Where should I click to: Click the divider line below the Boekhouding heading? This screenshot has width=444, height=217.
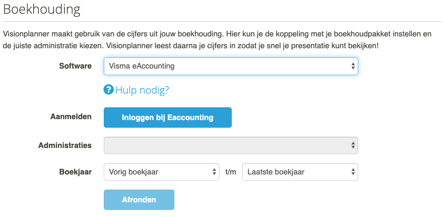[x=222, y=21]
